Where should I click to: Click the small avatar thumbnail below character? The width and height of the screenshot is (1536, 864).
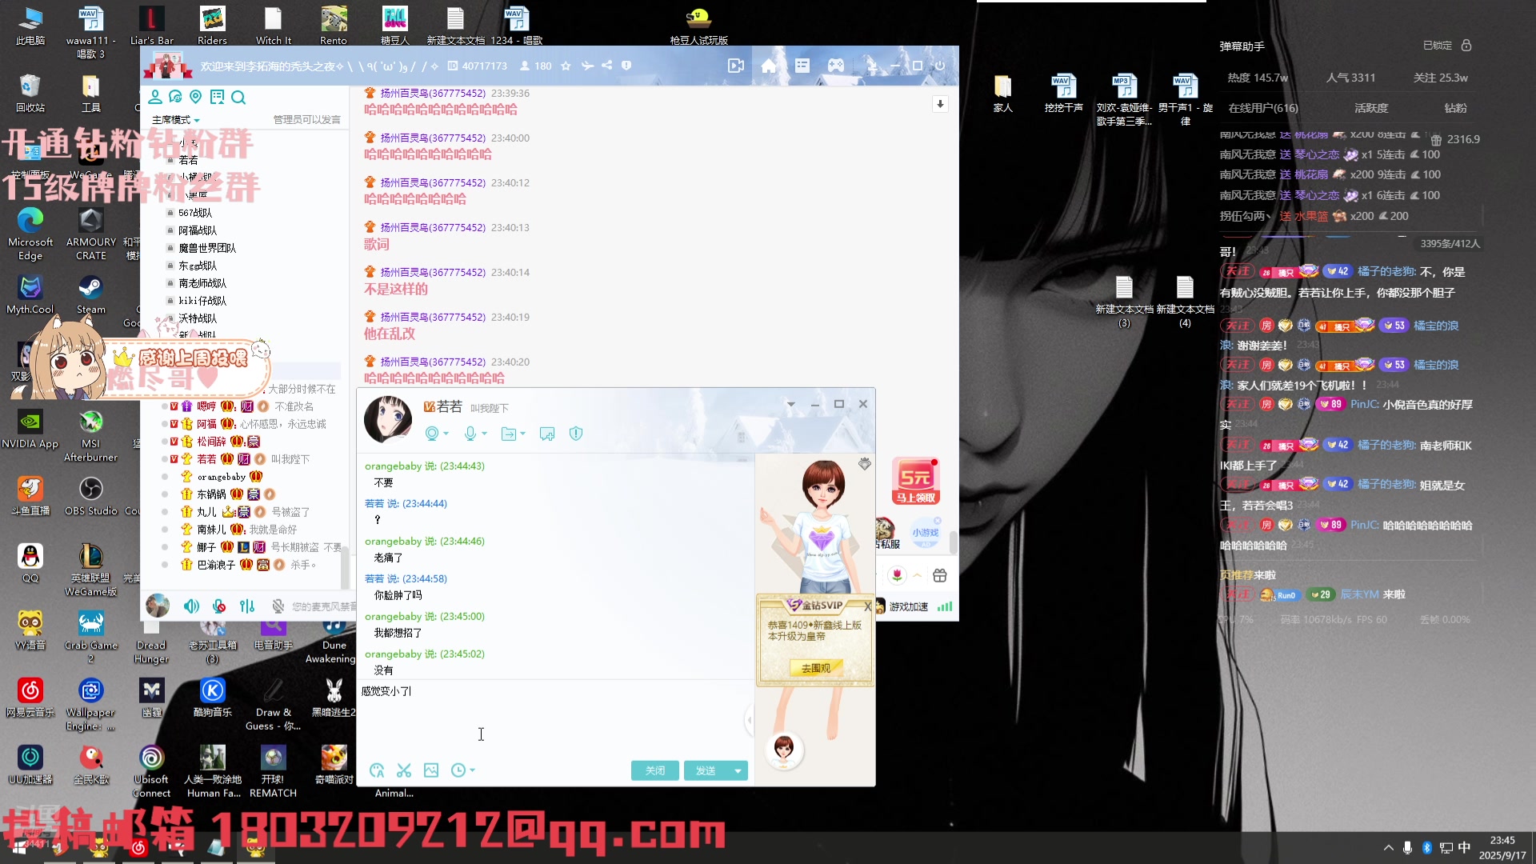[x=784, y=750]
